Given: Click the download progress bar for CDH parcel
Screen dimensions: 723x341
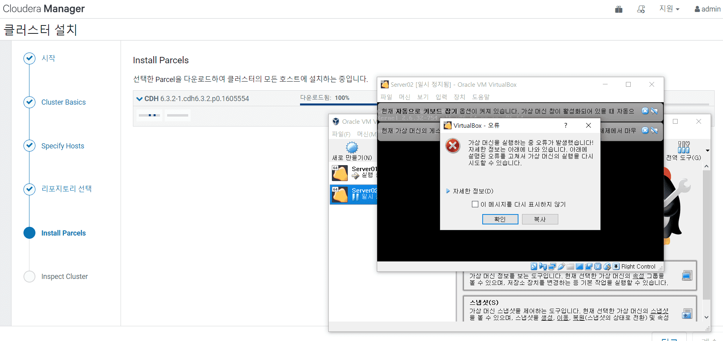Looking at the screenshot, I should pyautogui.click(x=338, y=105).
